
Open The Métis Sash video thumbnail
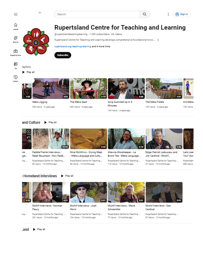[88, 88]
